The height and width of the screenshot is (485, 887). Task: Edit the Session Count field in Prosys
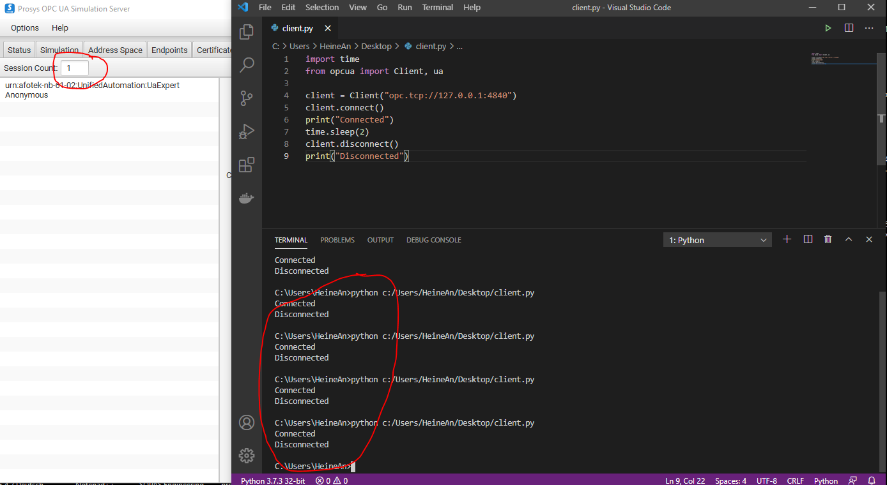click(x=73, y=67)
